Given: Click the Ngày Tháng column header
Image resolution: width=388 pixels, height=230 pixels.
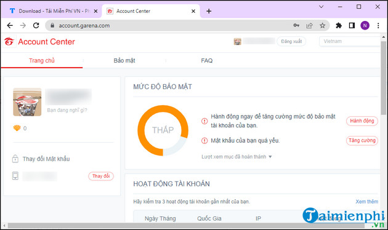Looking at the screenshot, I should tap(160, 219).
